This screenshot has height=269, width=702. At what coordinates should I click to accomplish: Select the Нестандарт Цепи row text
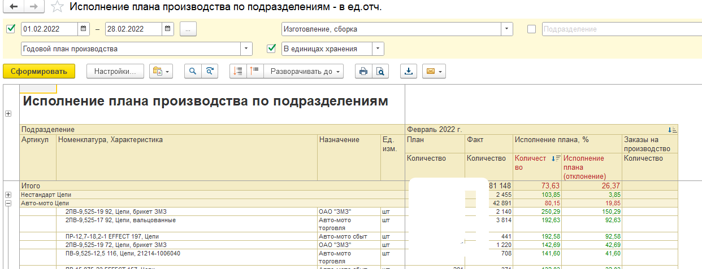pos(46,195)
